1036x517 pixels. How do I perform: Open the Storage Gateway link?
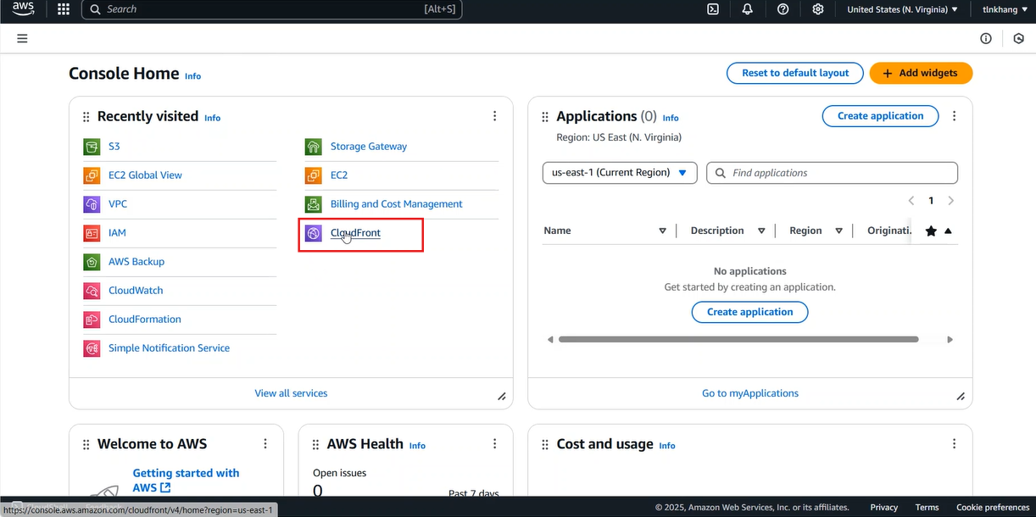point(369,147)
